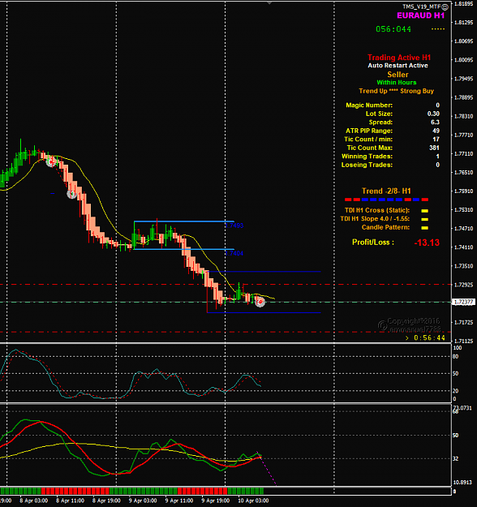Click the current price tag 1.72377 on the scale
The image size is (477, 507).
(463, 302)
